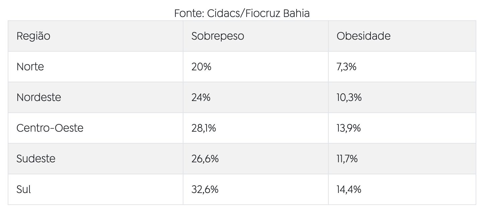Select the 28,1% Sobrepeso value

pyautogui.click(x=204, y=128)
